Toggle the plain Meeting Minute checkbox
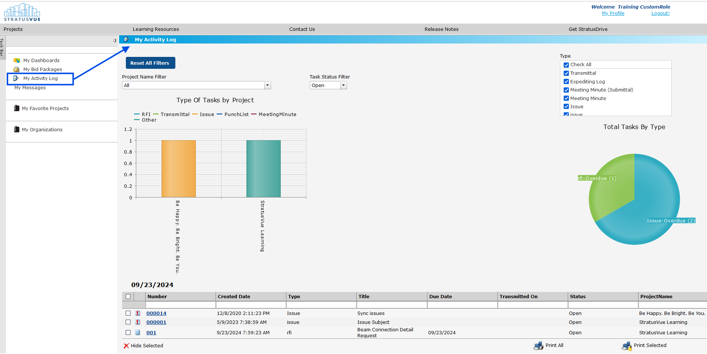 pyautogui.click(x=566, y=98)
